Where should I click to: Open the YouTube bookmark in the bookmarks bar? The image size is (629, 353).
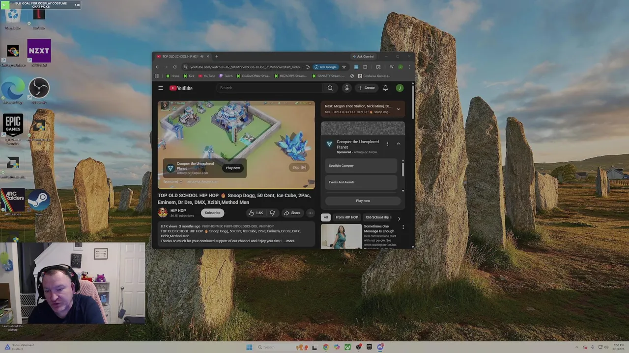(207, 76)
